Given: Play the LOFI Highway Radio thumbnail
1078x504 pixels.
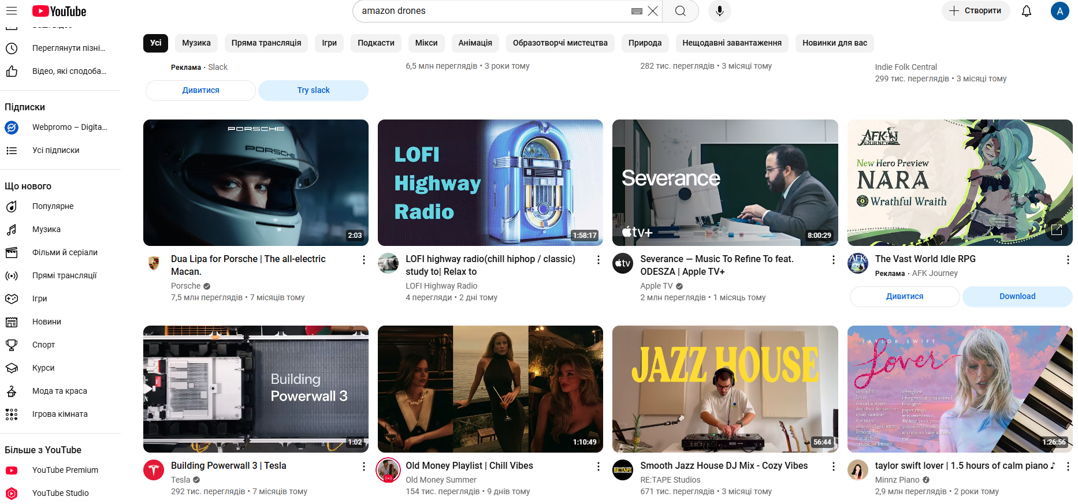Looking at the screenshot, I should 490,182.
